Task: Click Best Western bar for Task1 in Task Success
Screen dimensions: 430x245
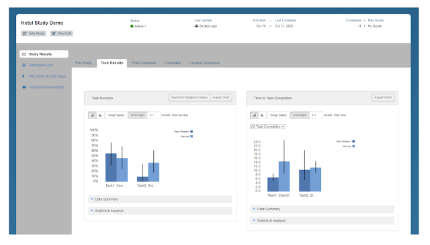Action: 111,167
